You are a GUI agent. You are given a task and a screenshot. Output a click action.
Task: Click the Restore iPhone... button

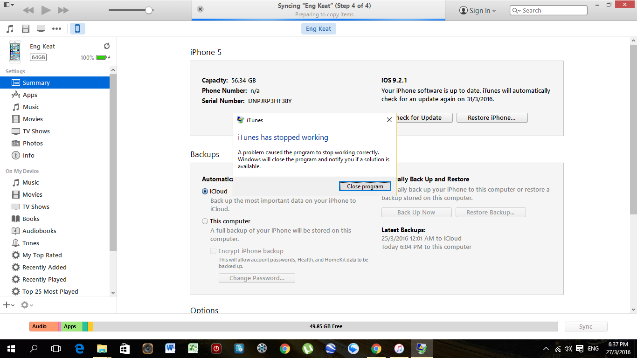point(492,118)
